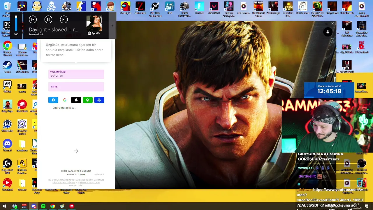Open the Soundpad desktop shortcut
This screenshot has height=210, width=373.
7,185
